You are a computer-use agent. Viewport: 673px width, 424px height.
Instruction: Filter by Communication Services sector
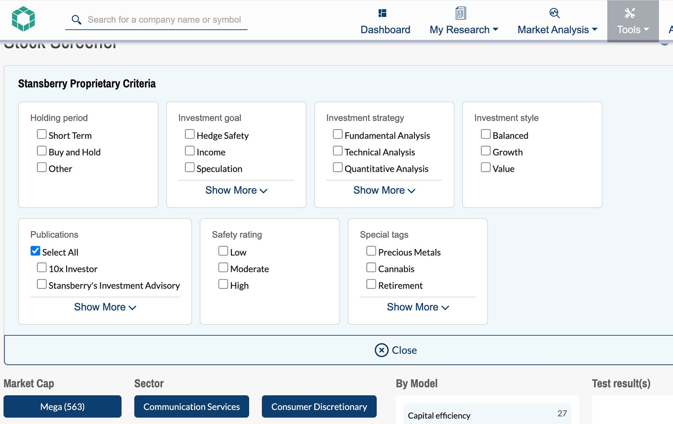(x=191, y=406)
